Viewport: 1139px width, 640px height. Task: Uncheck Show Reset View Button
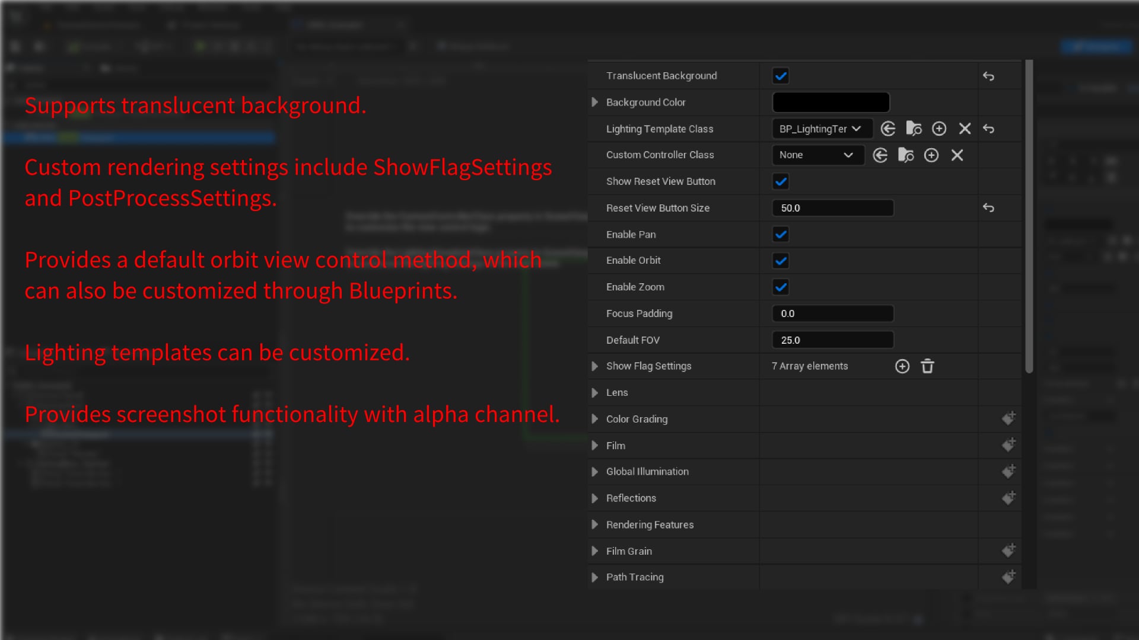(x=781, y=181)
